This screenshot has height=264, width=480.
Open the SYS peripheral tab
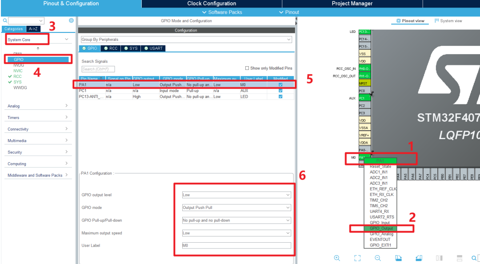131,48
